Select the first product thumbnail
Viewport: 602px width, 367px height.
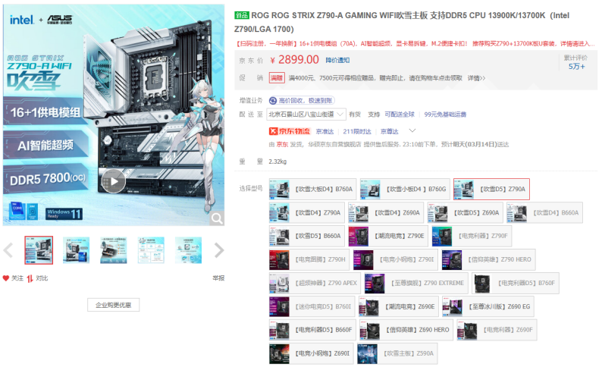[x=39, y=250]
